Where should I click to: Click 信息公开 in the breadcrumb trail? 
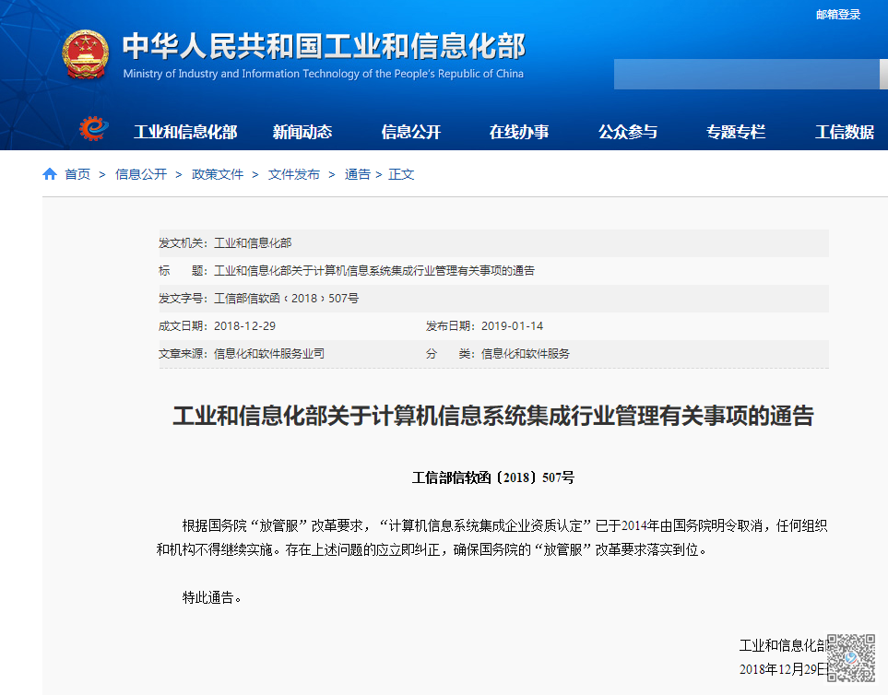(x=141, y=174)
